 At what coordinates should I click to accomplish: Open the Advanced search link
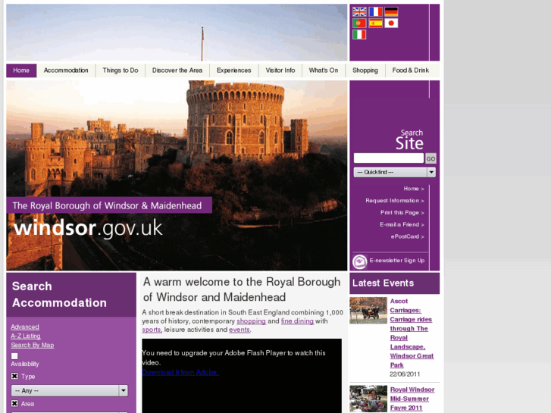pyautogui.click(x=25, y=327)
